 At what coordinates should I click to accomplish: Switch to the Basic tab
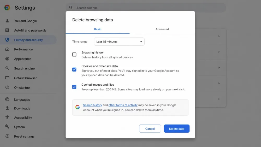pyautogui.click(x=98, y=29)
